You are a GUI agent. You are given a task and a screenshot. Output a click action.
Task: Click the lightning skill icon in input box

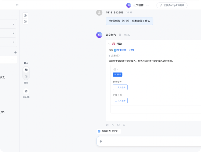[101, 141]
